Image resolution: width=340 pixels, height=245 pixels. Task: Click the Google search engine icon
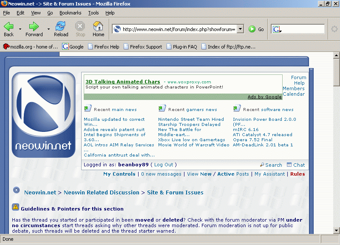(277, 29)
